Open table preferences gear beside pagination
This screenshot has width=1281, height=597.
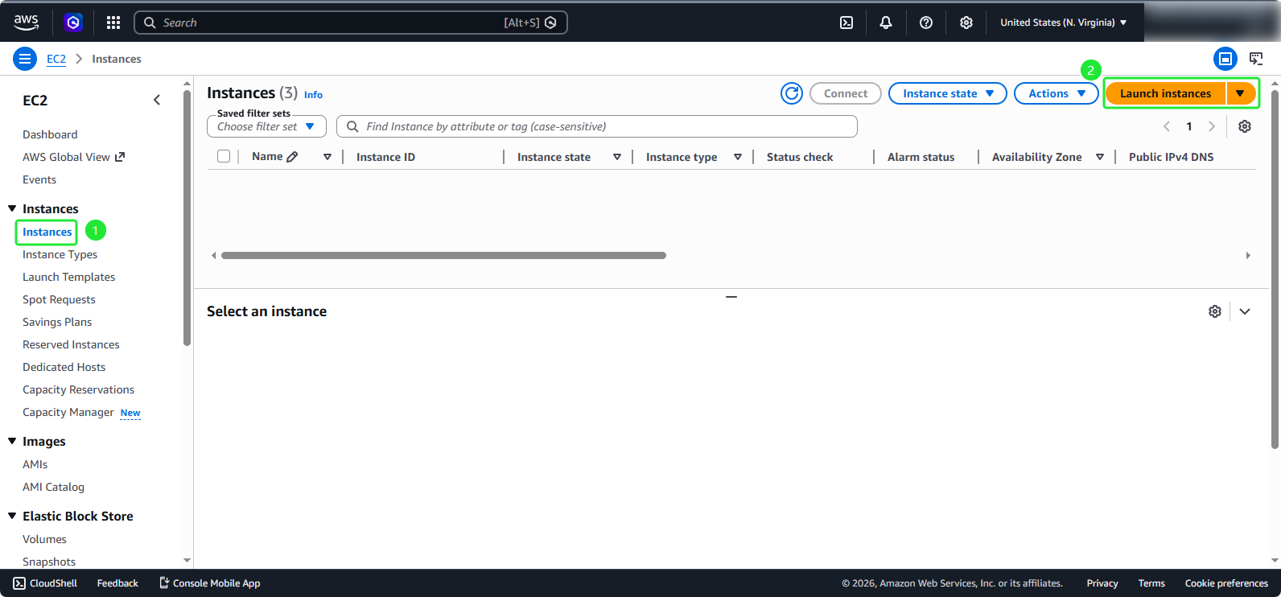tap(1245, 126)
